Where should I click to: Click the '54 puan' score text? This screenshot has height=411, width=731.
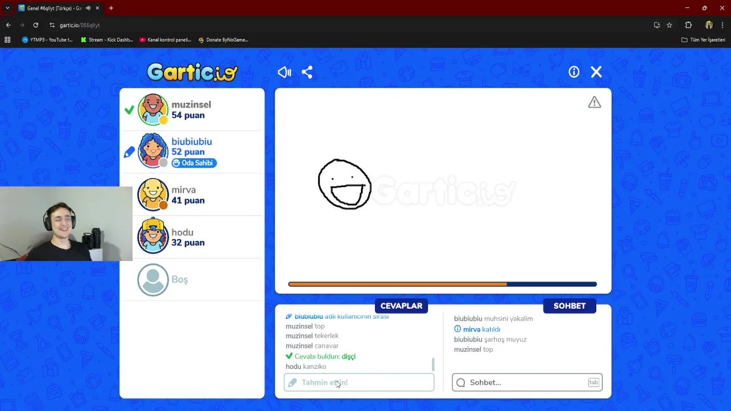tap(188, 115)
